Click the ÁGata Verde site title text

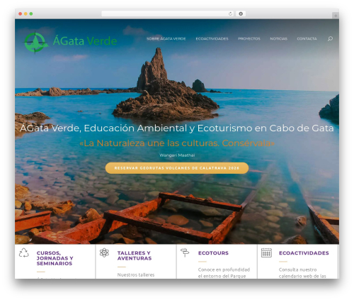click(85, 40)
